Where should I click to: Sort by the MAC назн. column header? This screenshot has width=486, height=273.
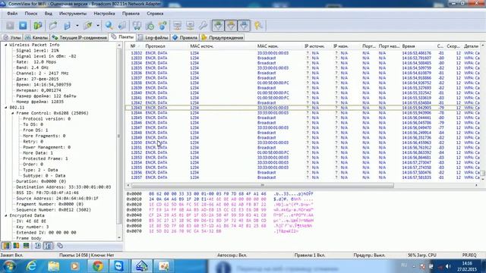click(267, 46)
